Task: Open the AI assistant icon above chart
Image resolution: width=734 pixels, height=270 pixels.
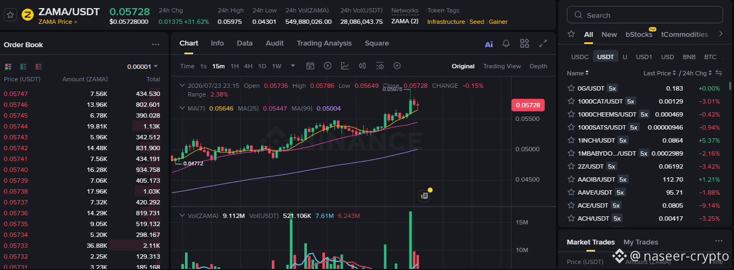Action: point(489,44)
